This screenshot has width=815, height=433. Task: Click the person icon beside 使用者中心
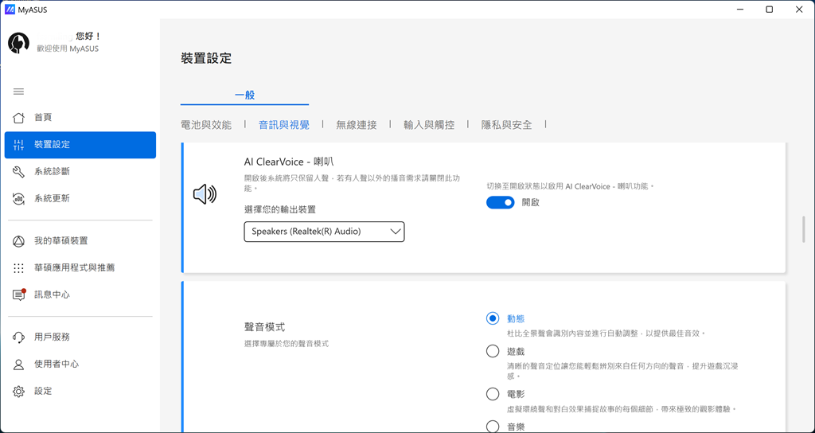coord(19,365)
